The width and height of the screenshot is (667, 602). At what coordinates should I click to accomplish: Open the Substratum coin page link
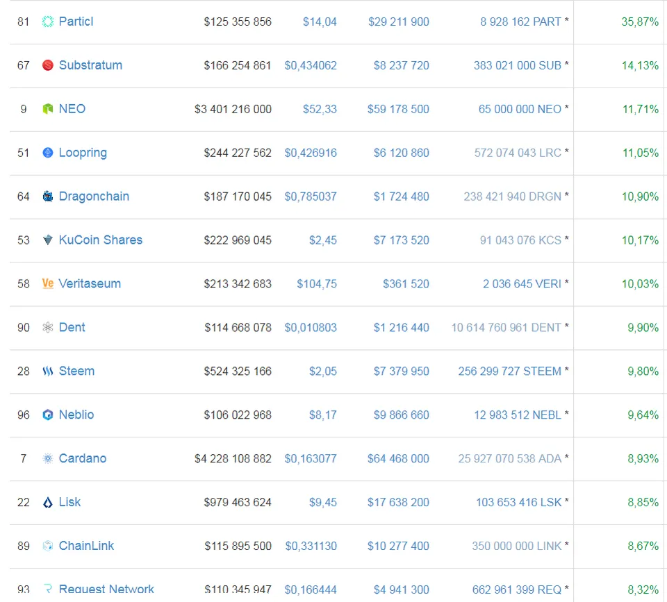(x=90, y=65)
